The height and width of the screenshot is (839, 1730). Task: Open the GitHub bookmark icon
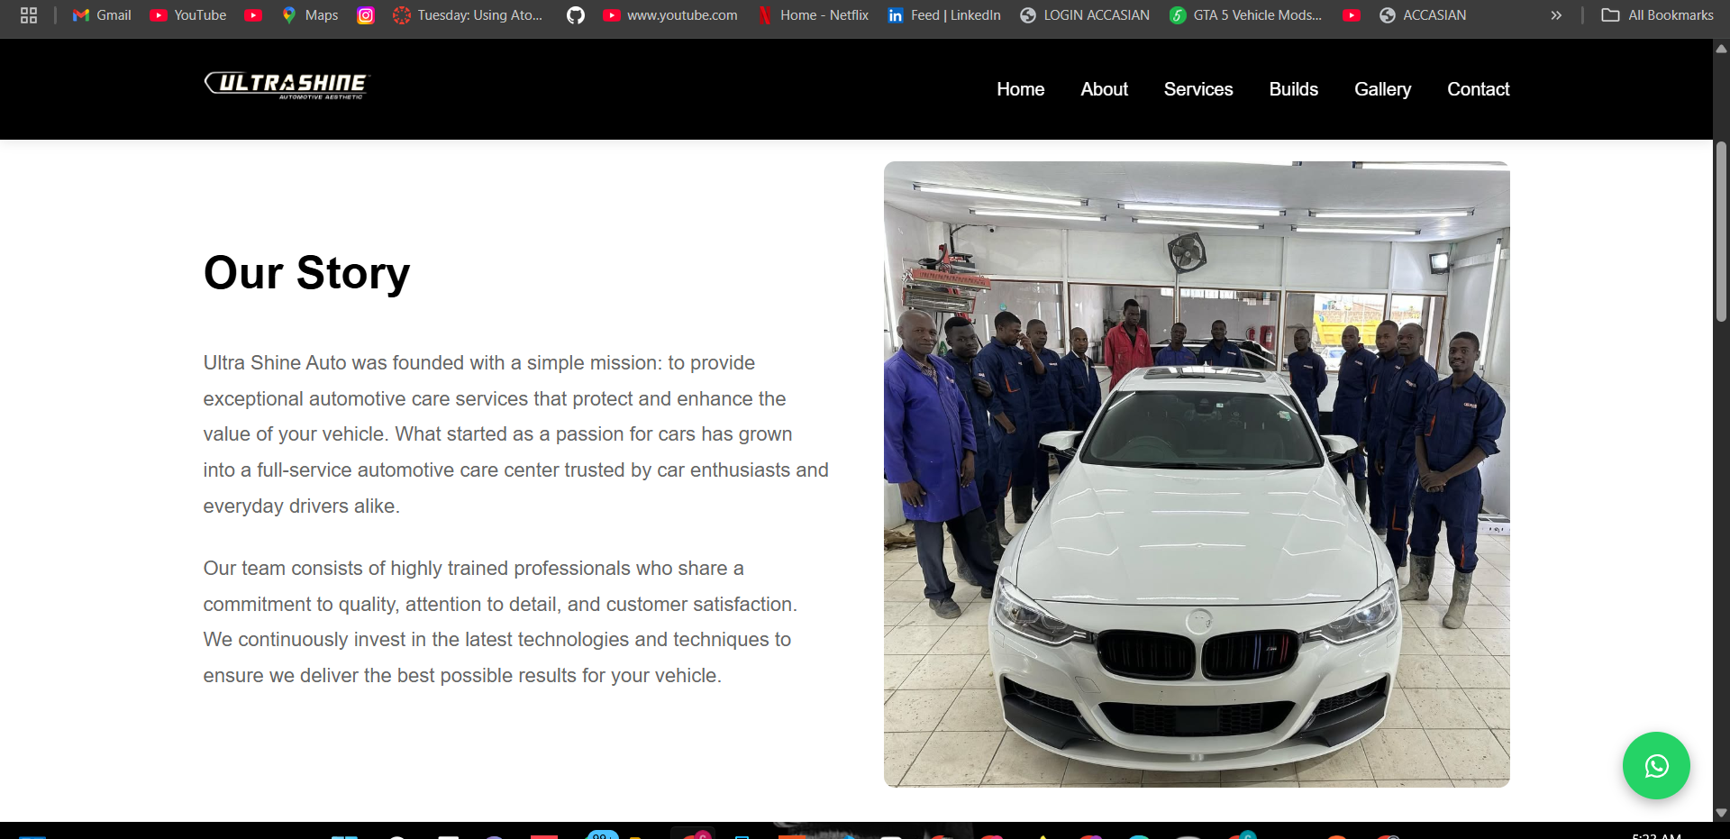pyautogui.click(x=575, y=15)
